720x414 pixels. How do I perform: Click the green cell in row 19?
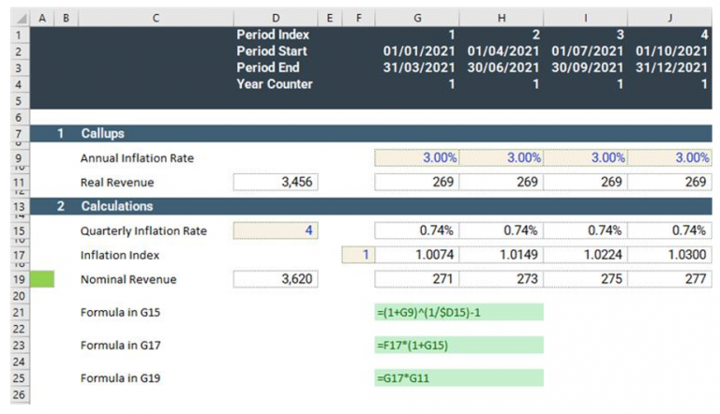coord(42,279)
